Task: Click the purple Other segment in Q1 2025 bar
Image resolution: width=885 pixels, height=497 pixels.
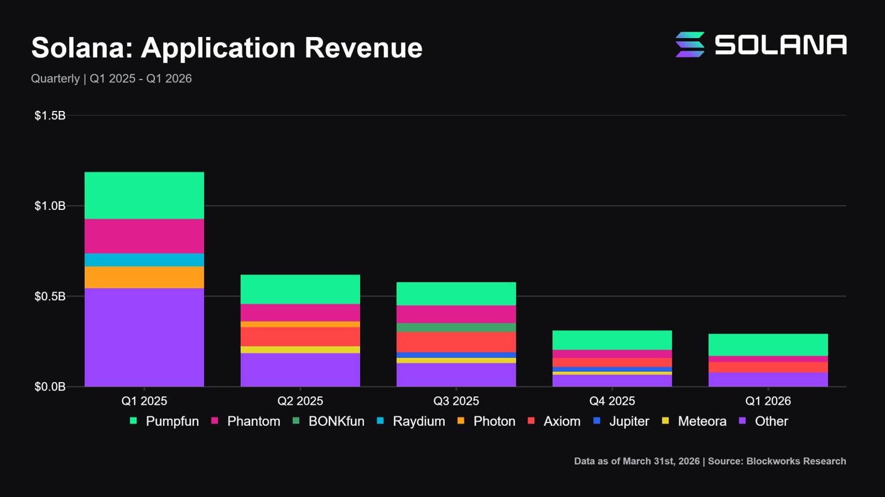Action: [144, 337]
